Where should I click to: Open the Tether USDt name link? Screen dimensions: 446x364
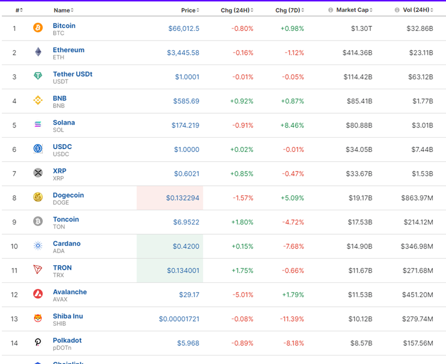click(73, 74)
